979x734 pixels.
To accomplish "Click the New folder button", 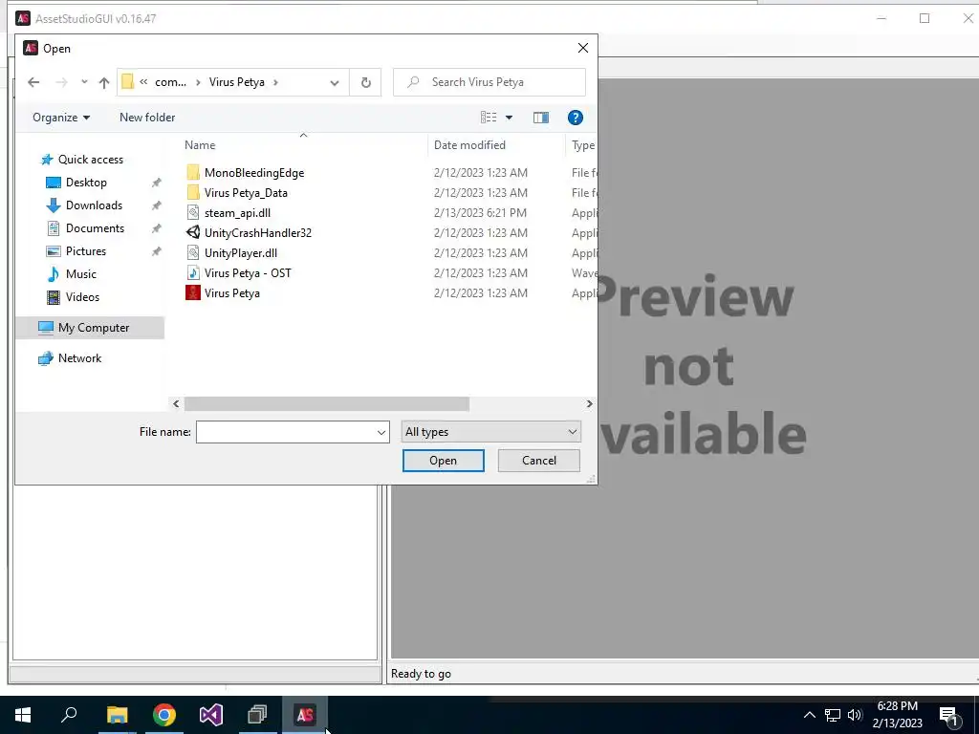I will pyautogui.click(x=147, y=118).
